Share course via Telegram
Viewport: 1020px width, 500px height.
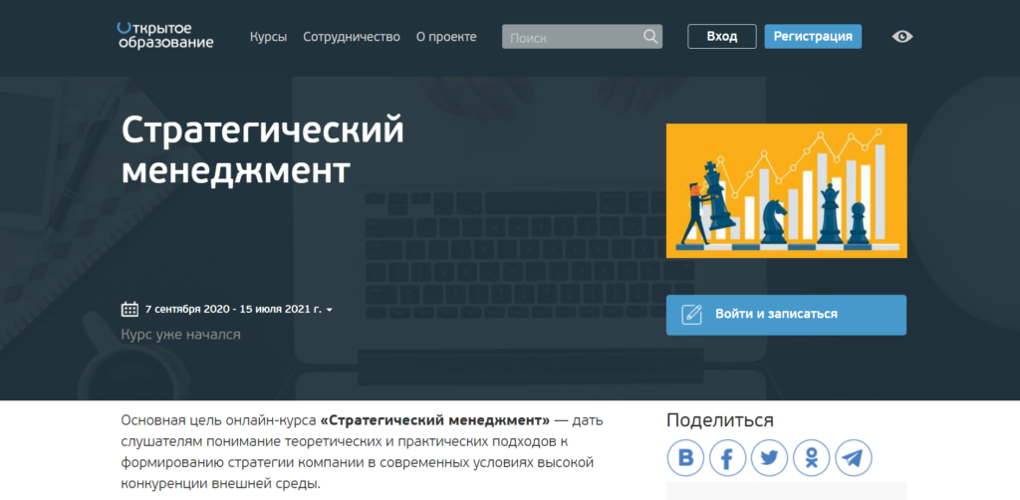coord(854,458)
